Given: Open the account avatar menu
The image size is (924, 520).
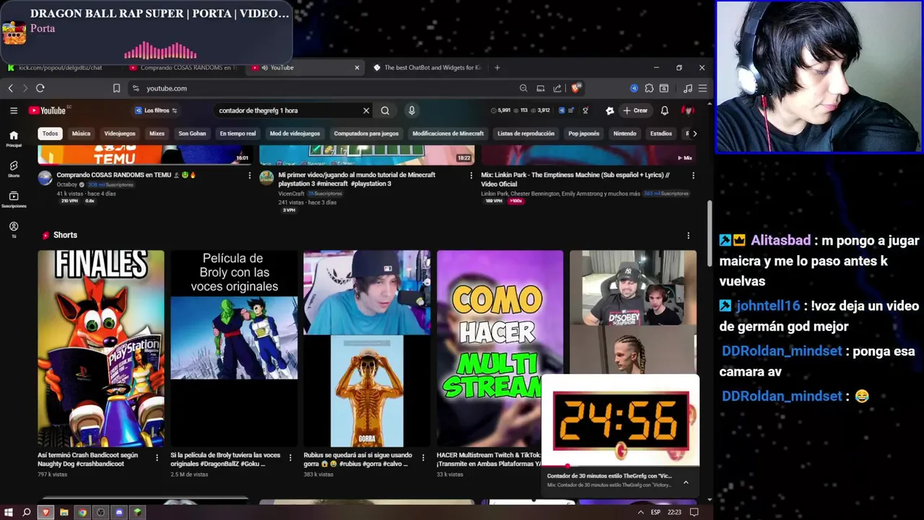Looking at the screenshot, I should (x=688, y=110).
